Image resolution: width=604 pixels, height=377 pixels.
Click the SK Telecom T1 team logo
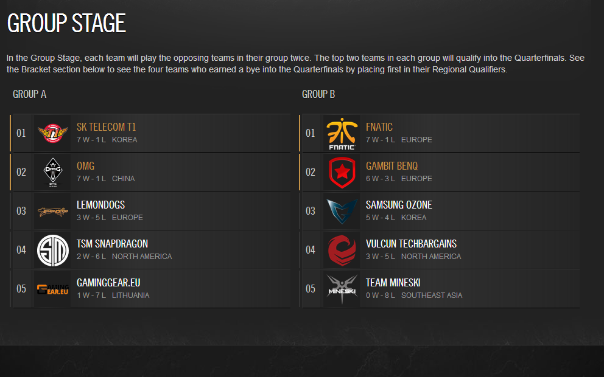pos(52,133)
